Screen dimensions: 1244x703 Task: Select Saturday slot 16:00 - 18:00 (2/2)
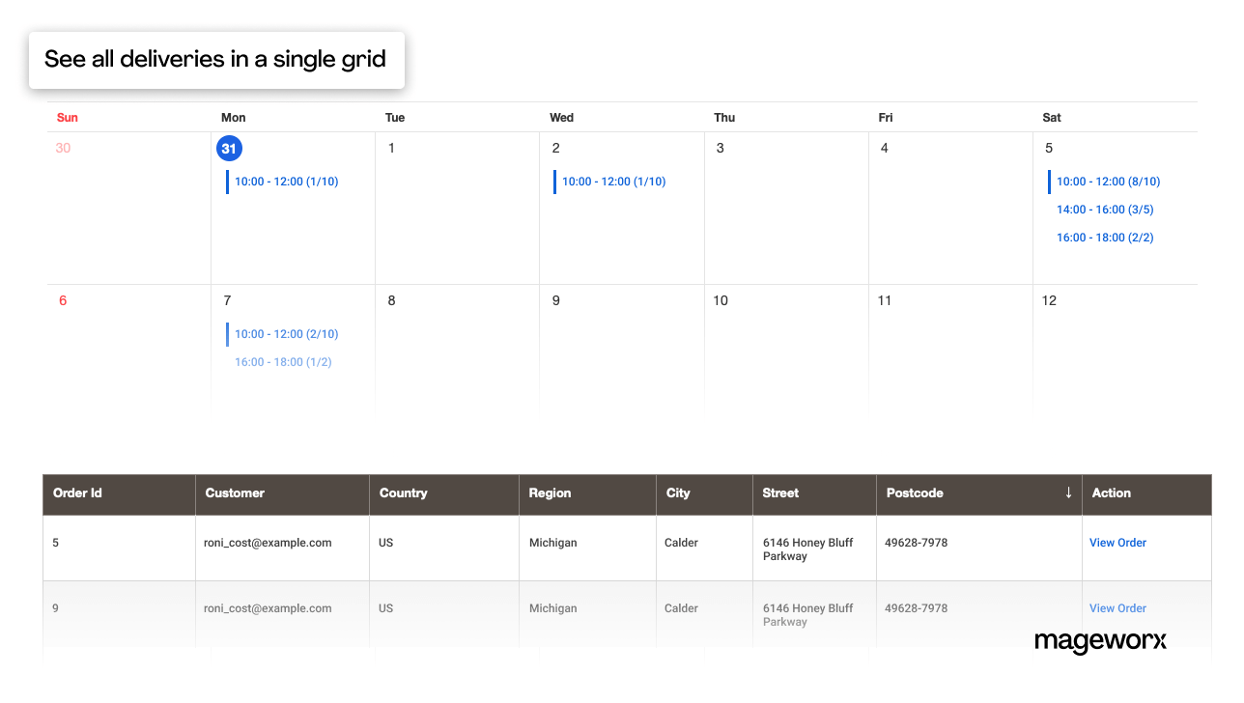(1105, 238)
